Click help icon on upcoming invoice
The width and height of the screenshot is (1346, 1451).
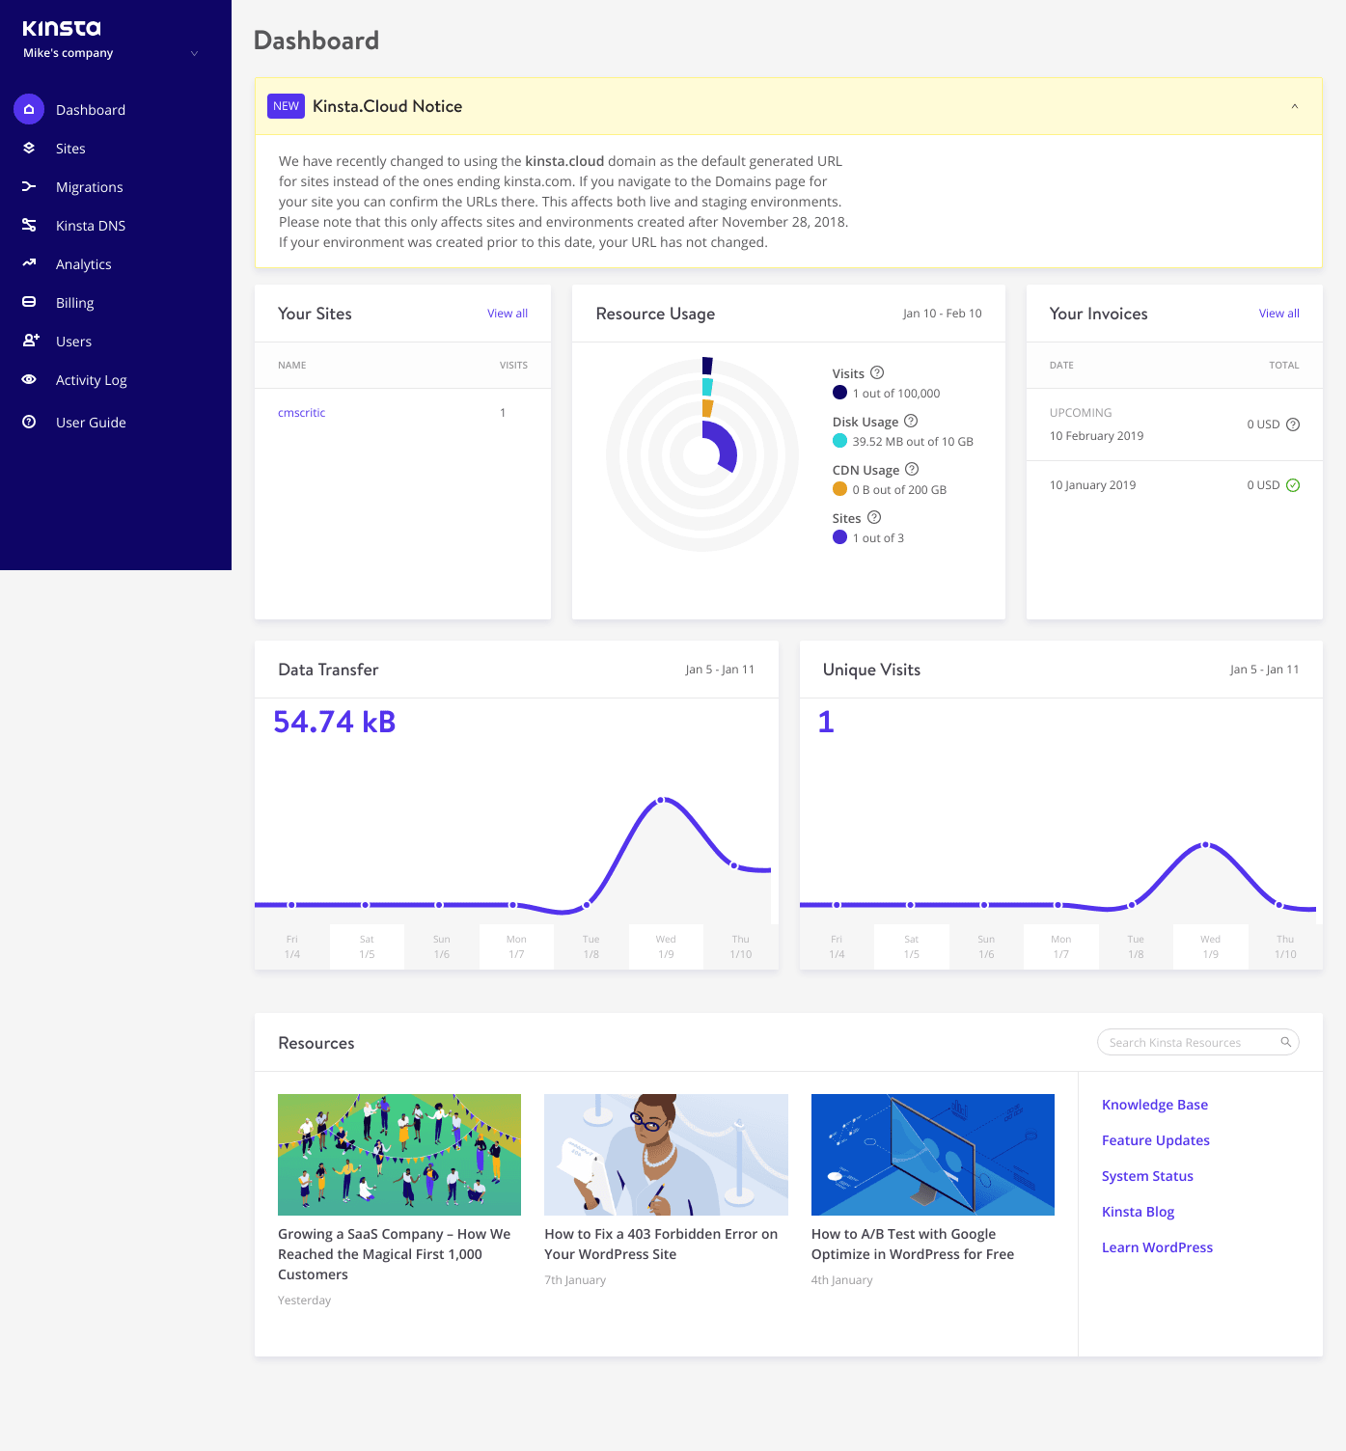(1293, 424)
